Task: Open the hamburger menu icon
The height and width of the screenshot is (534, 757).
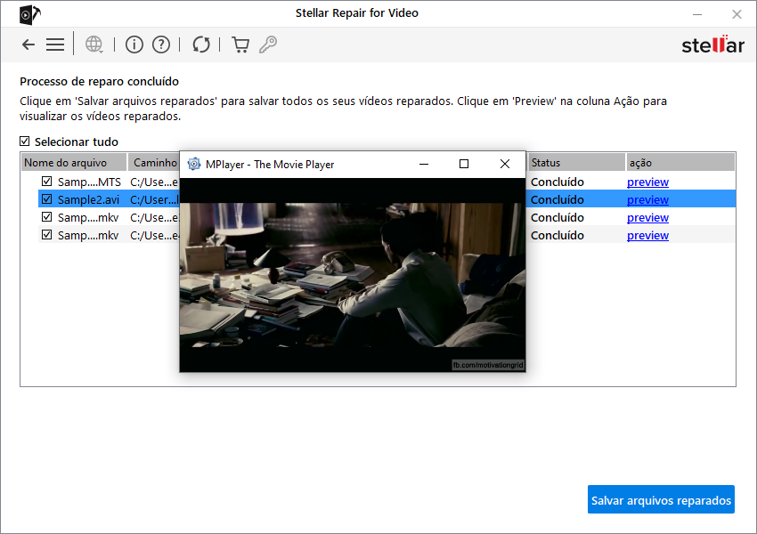Action: click(55, 44)
